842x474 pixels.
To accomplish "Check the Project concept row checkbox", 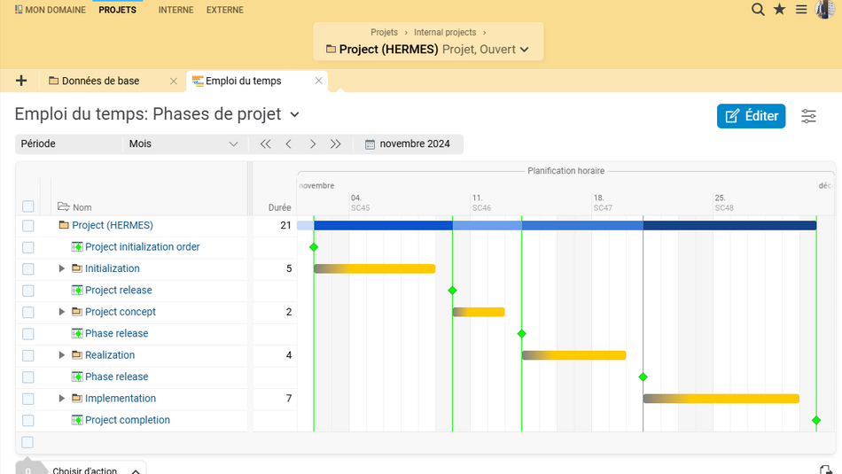I will point(28,313).
